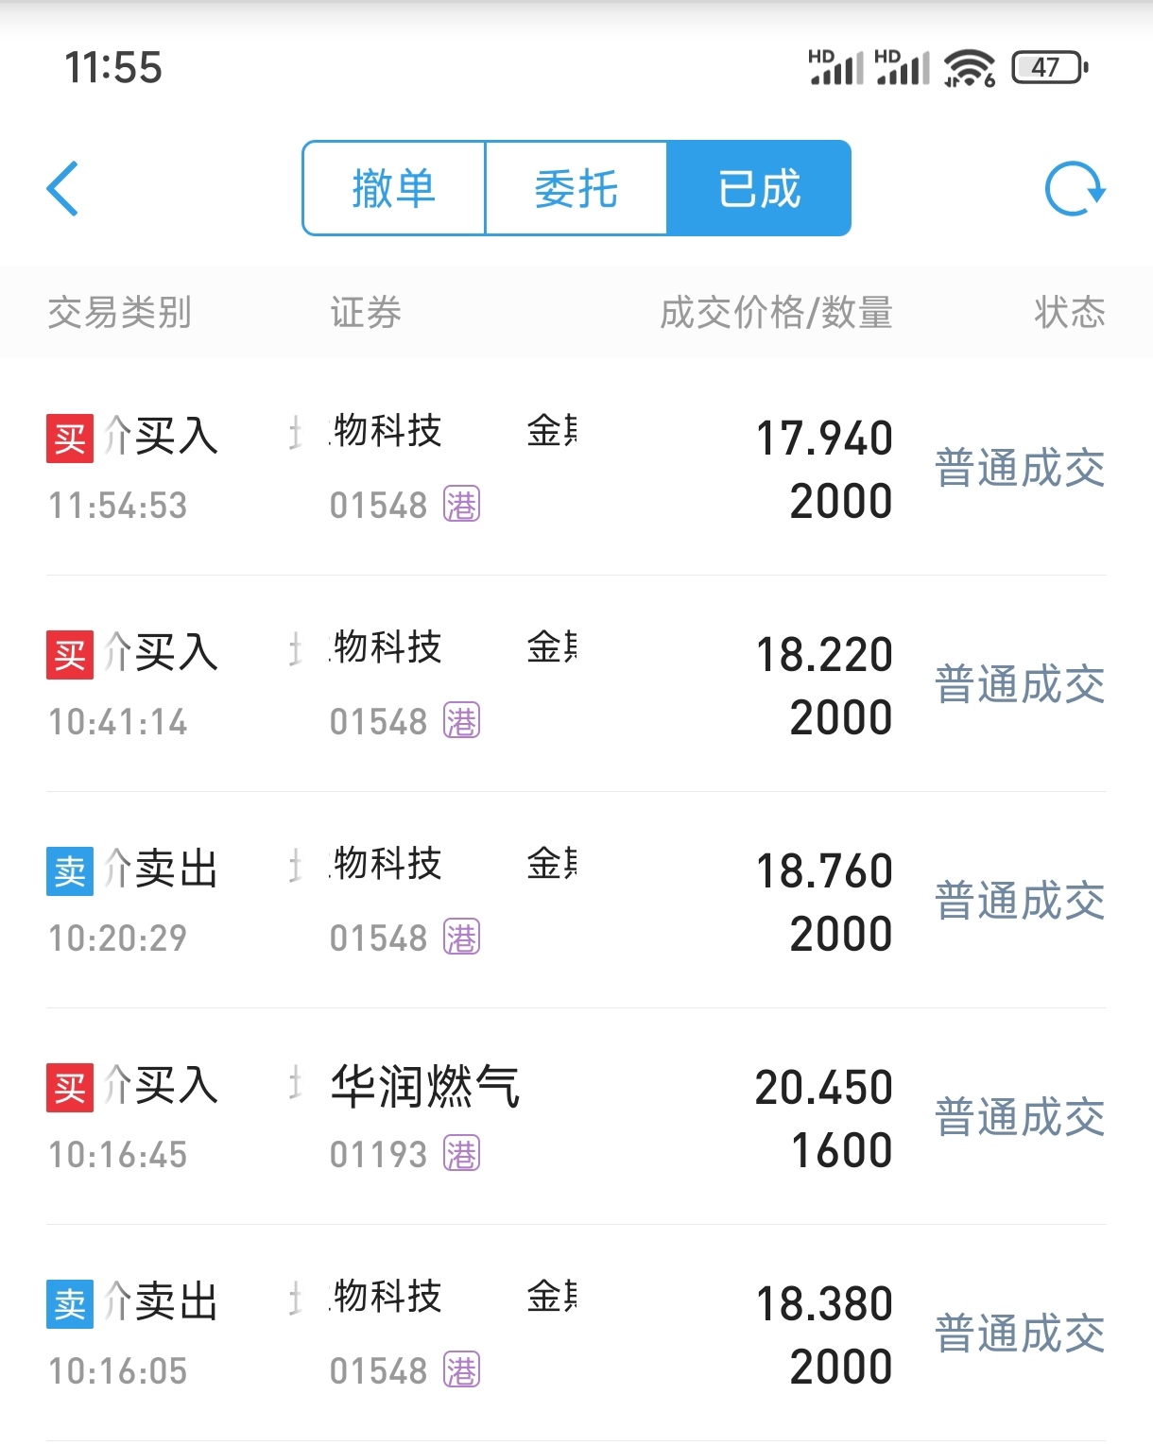Tap the blue 卖 badge at 10:20:29
Viewport: 1153px width, 1446px height.
pyautogui.click(x=70, y=871)
